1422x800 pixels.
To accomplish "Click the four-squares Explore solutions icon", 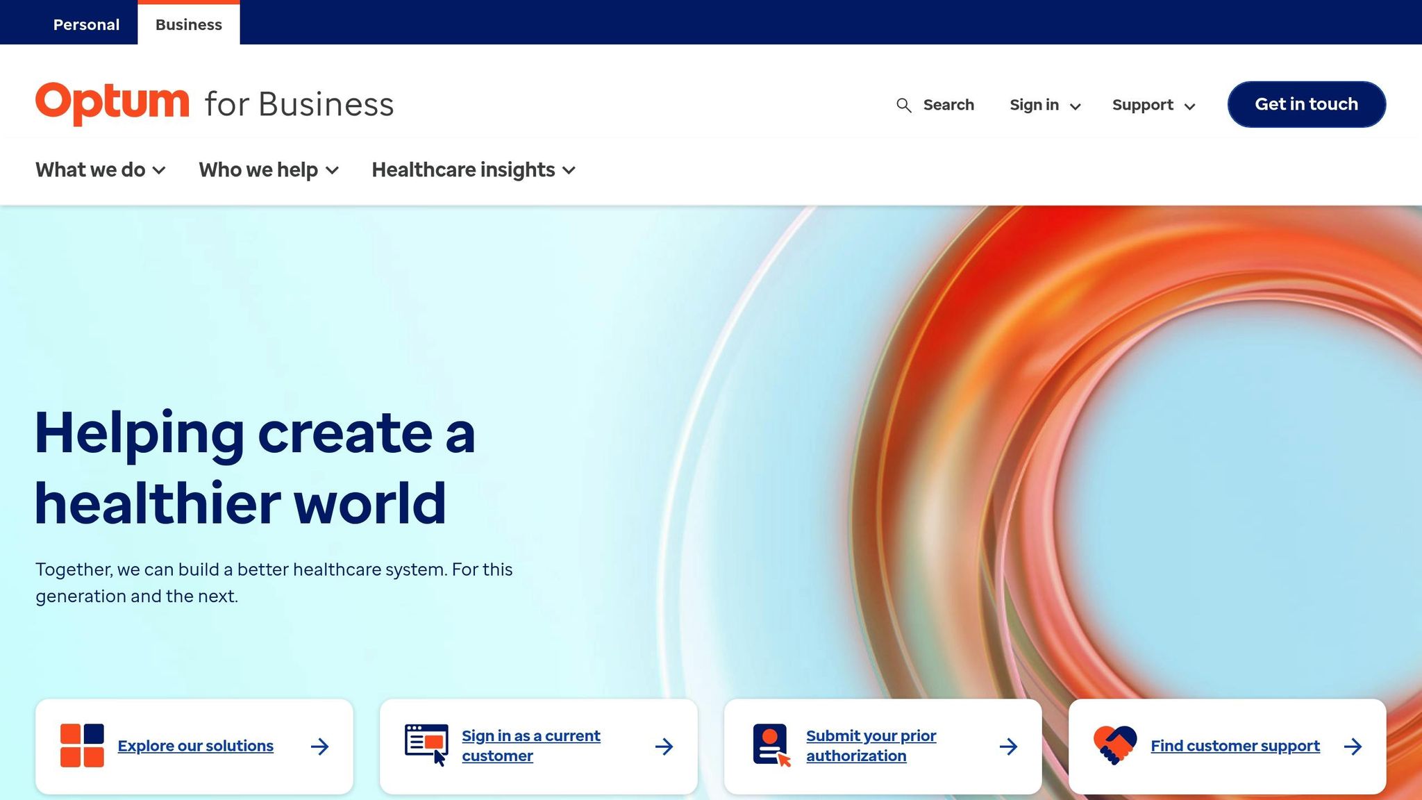I will pos(82,746).
